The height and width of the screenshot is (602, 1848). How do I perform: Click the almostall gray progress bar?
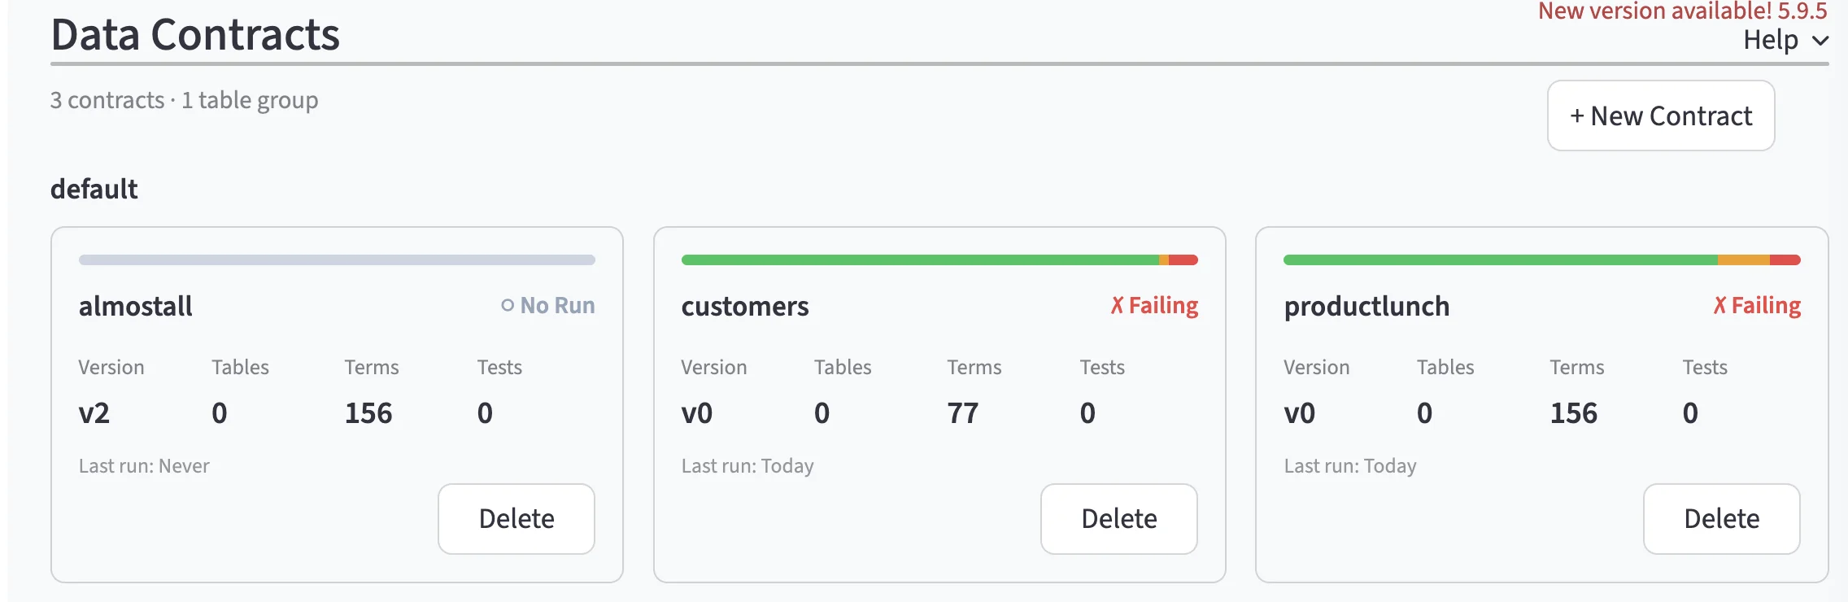point(337,260)
